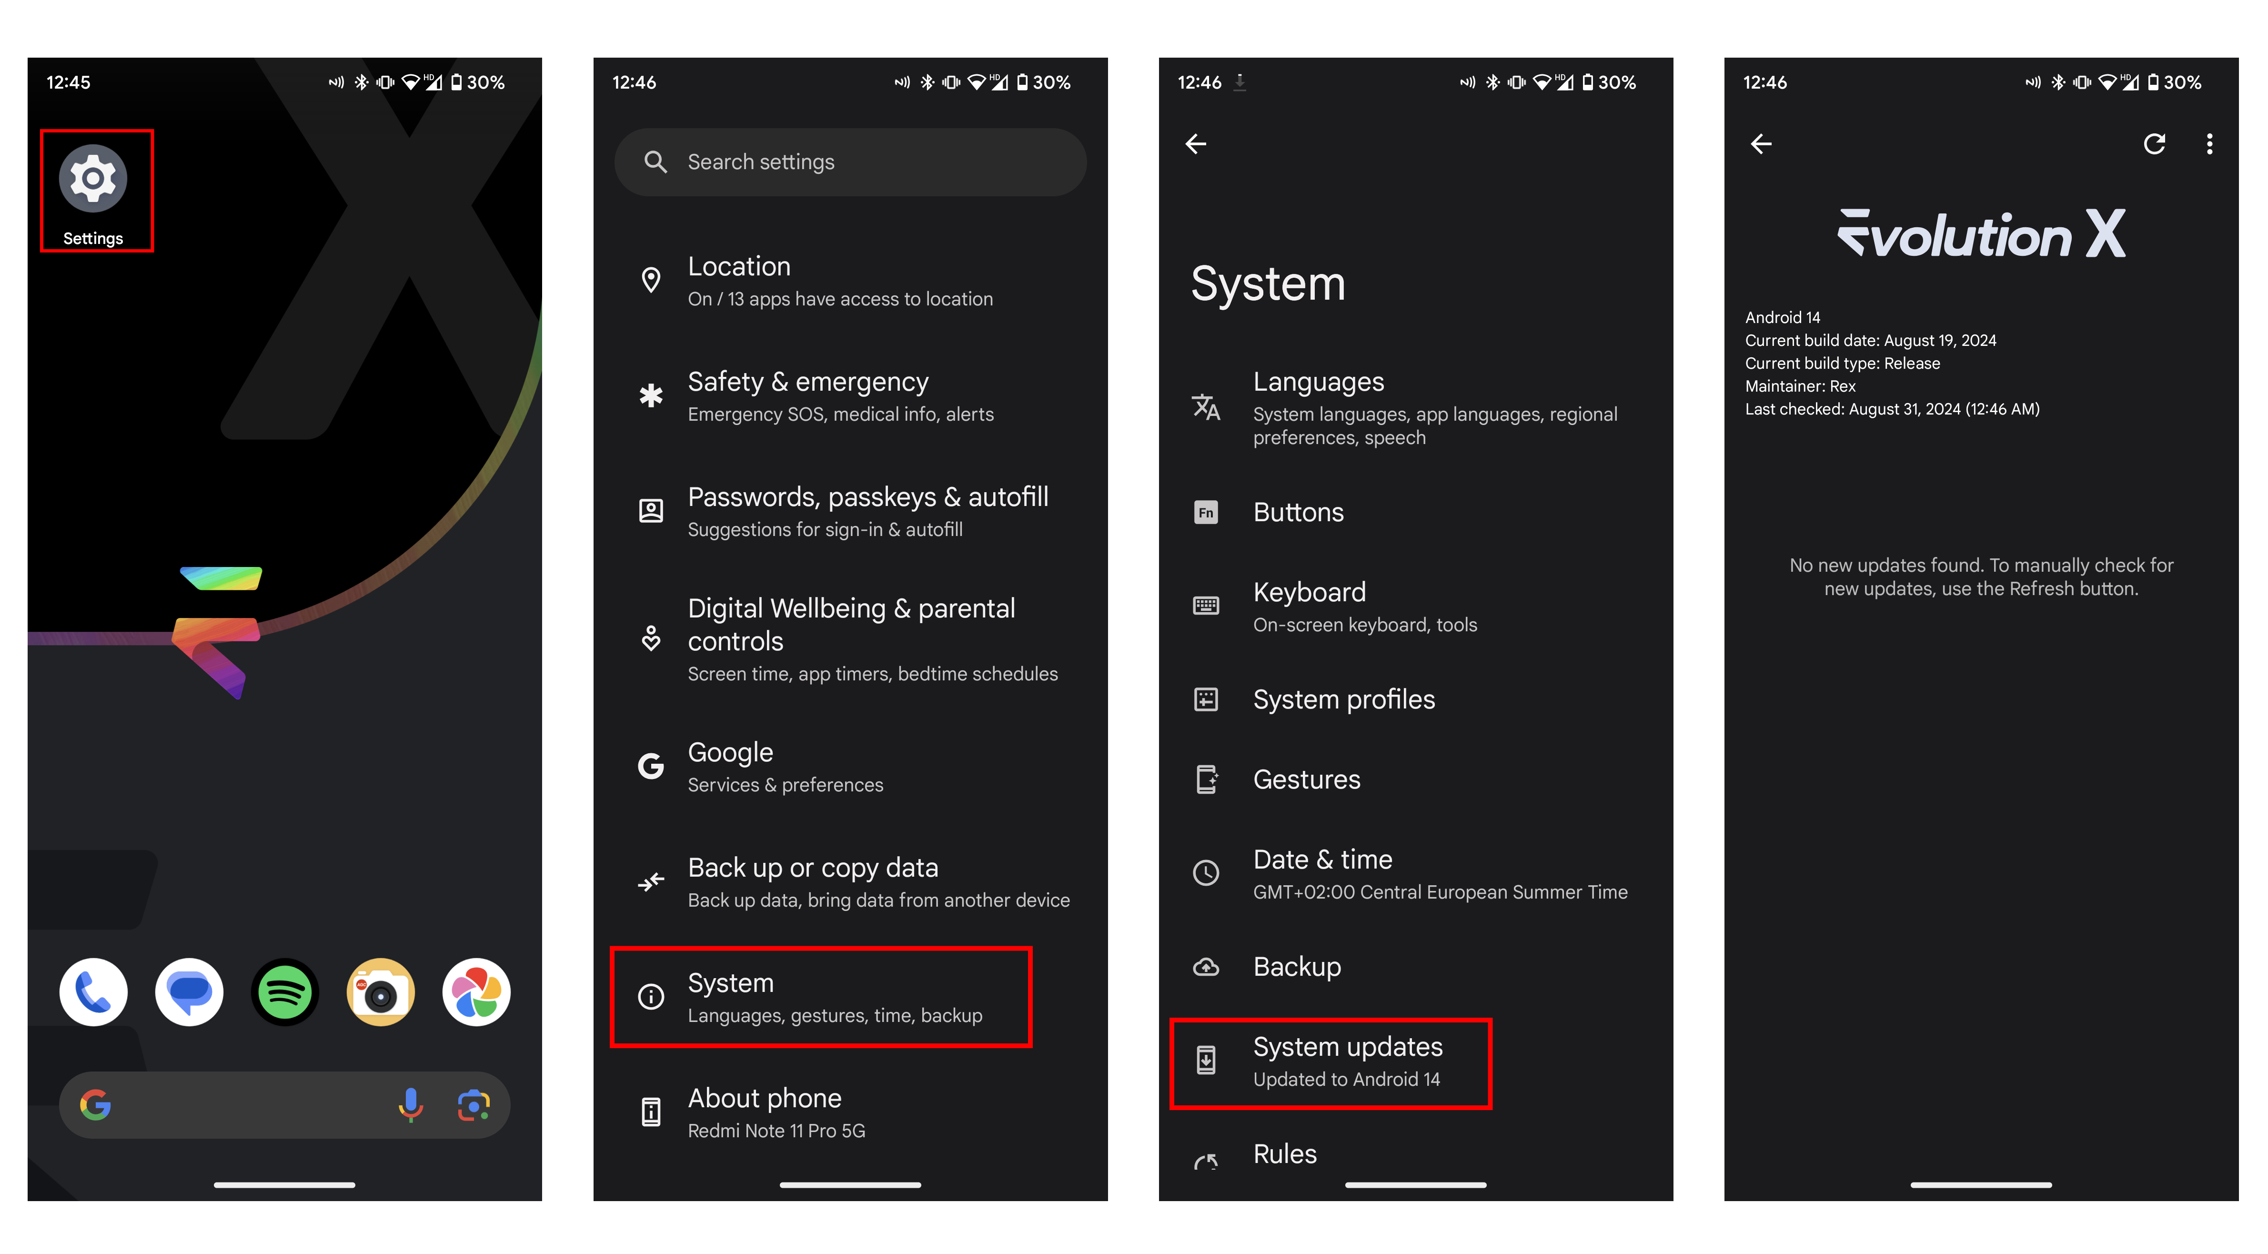Open the three-dot overflow menu
Screen dimensions: 2268x1254
pyautogui.click(x=2209, y=144)
